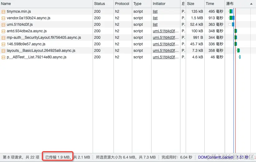This screenshot has width=256, height=162.
Task: Click the script icon beside antd.934dbe2a.async.js
Action: pos(3,31)
